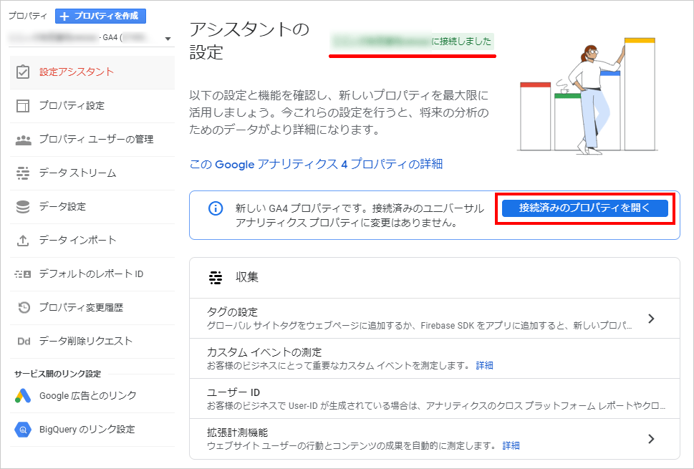Image resolution: width=694 pixels, height=469 pixels.
Task: Select データ インポート menu item
Action: coord(92,241)
